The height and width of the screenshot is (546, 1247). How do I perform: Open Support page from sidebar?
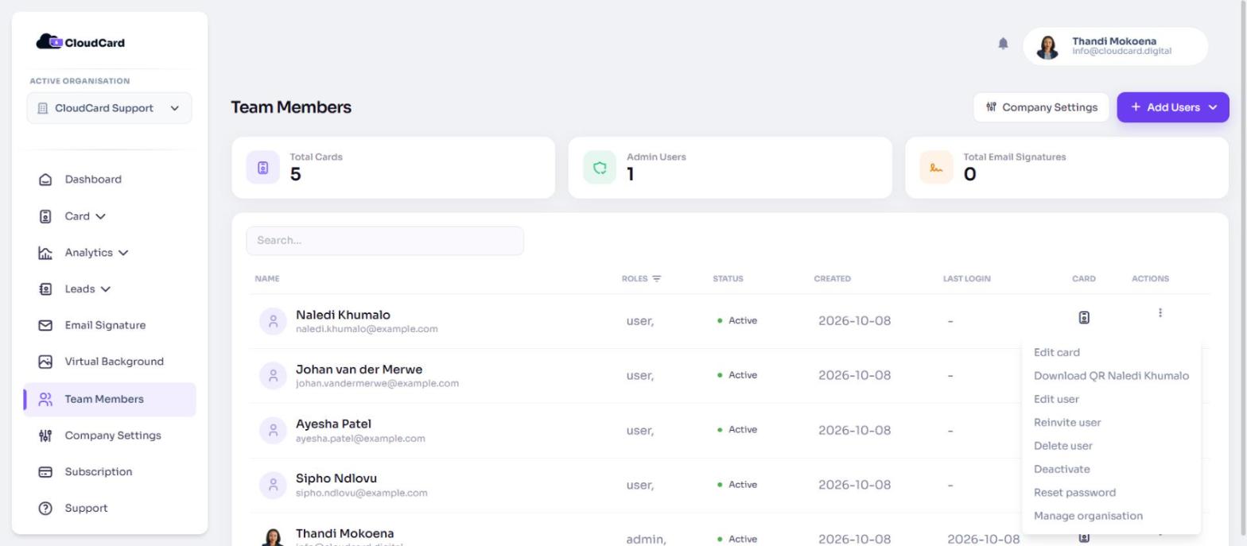86,509
